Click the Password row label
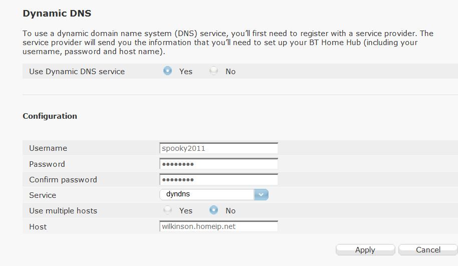The width and height of the screenshot is (458, 266). tap(47, 164)
